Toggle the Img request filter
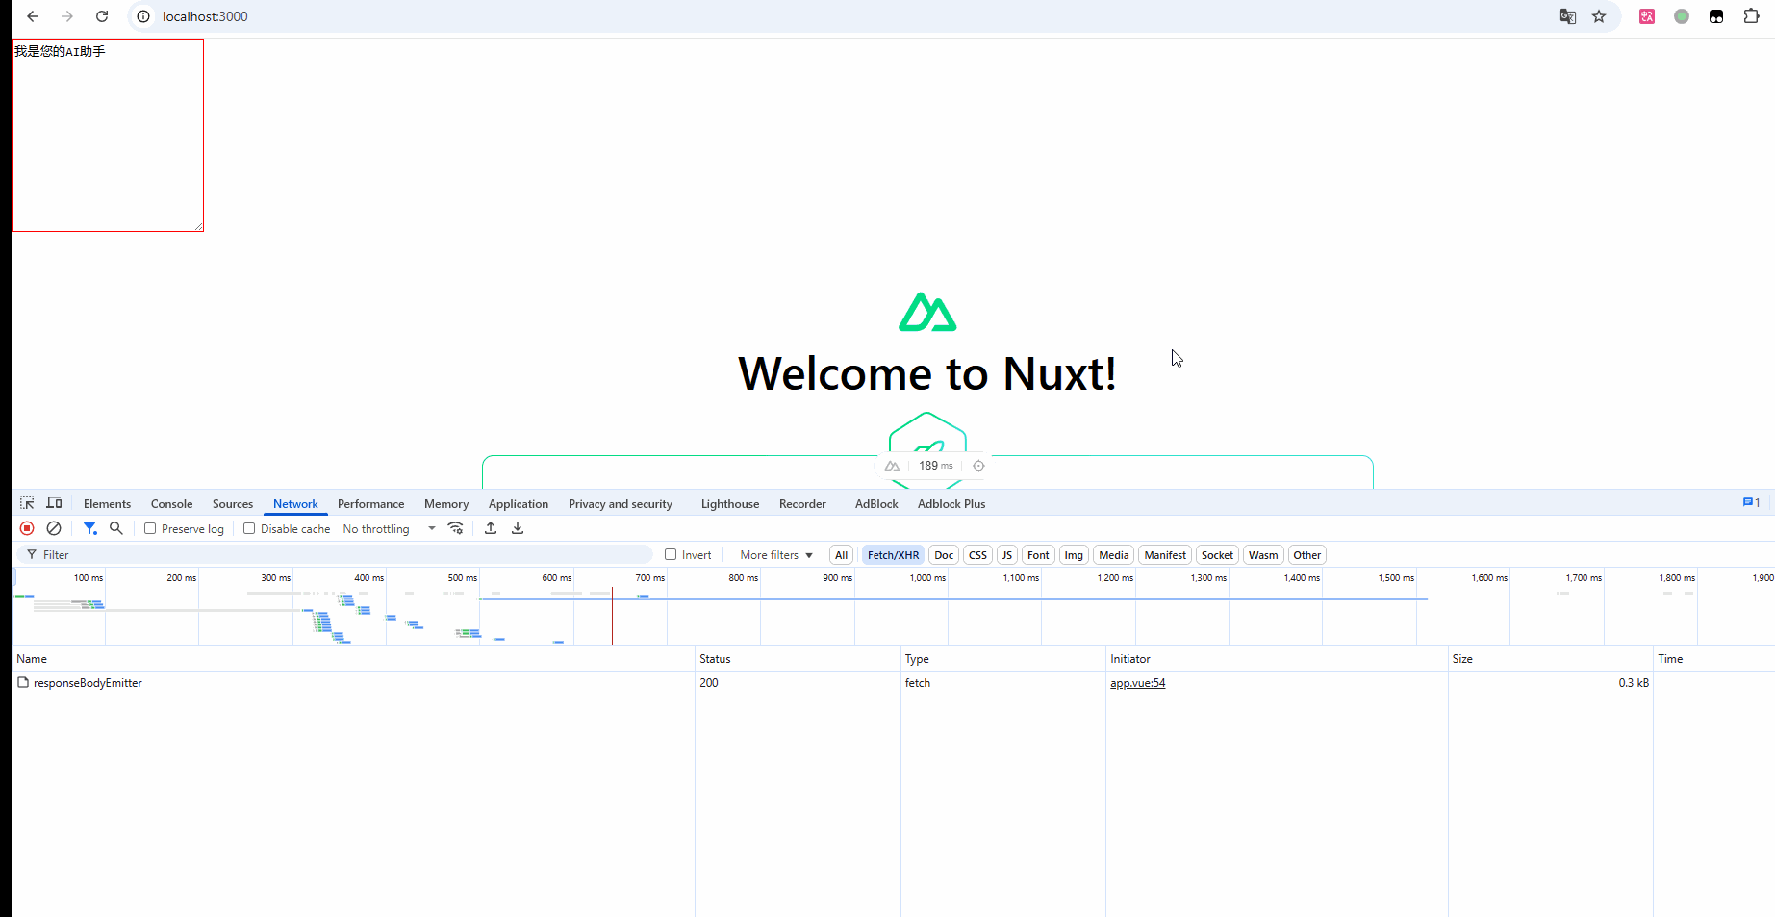Viewport: 1775px width, 917px height. [1074, 555]
